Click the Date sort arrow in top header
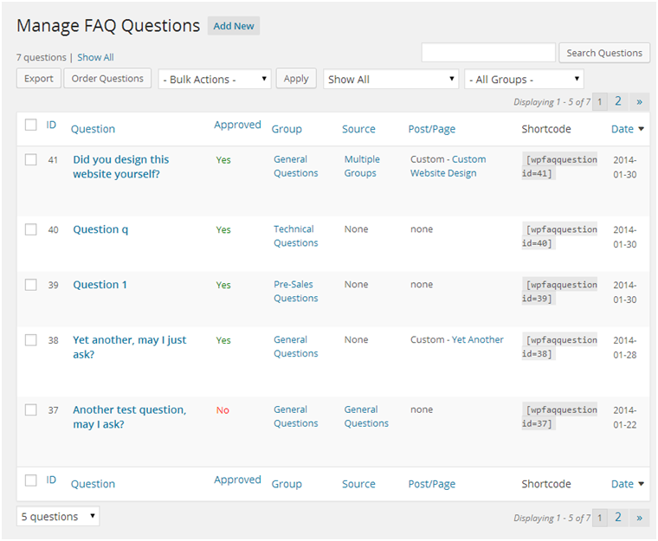Viewport: 658px width, 541px height. coord(642,129)
